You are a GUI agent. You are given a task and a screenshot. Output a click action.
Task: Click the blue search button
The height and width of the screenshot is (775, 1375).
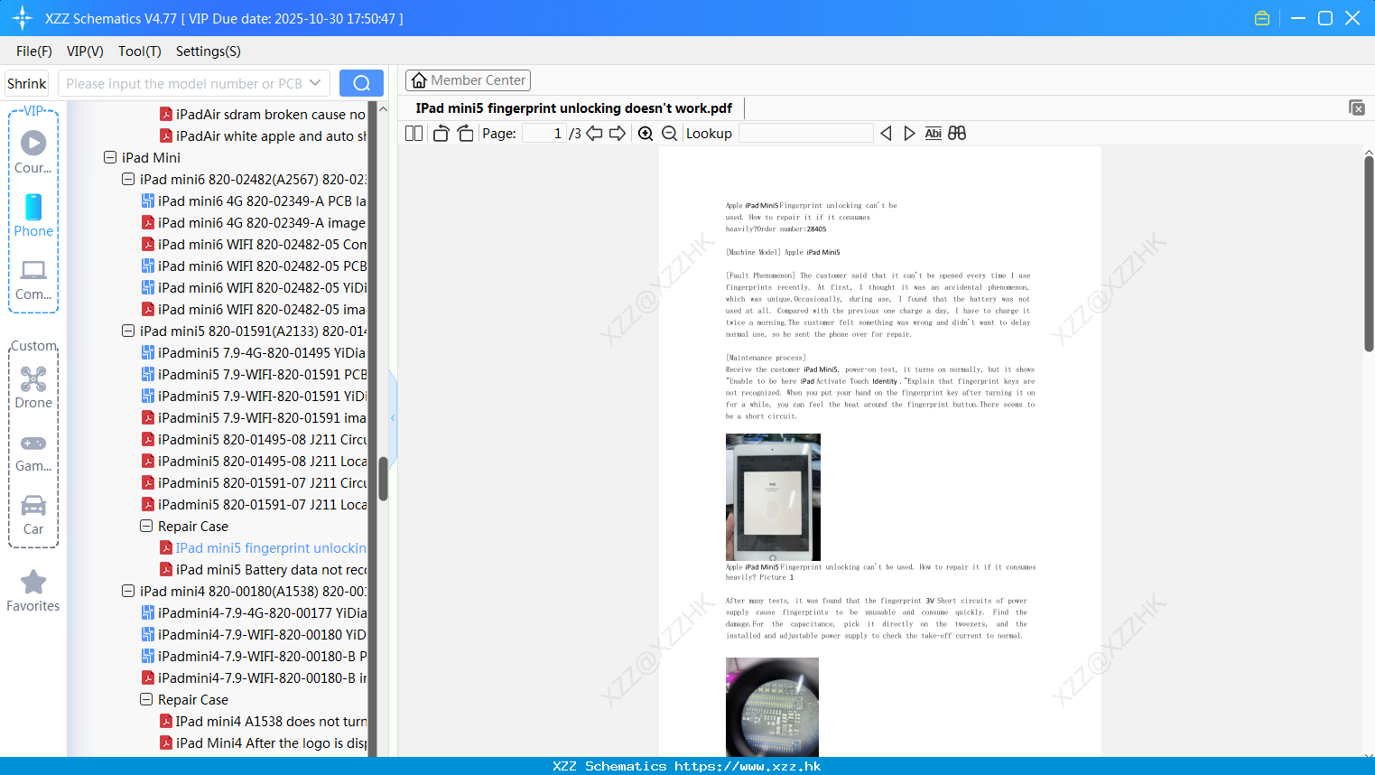click(361, 83)
